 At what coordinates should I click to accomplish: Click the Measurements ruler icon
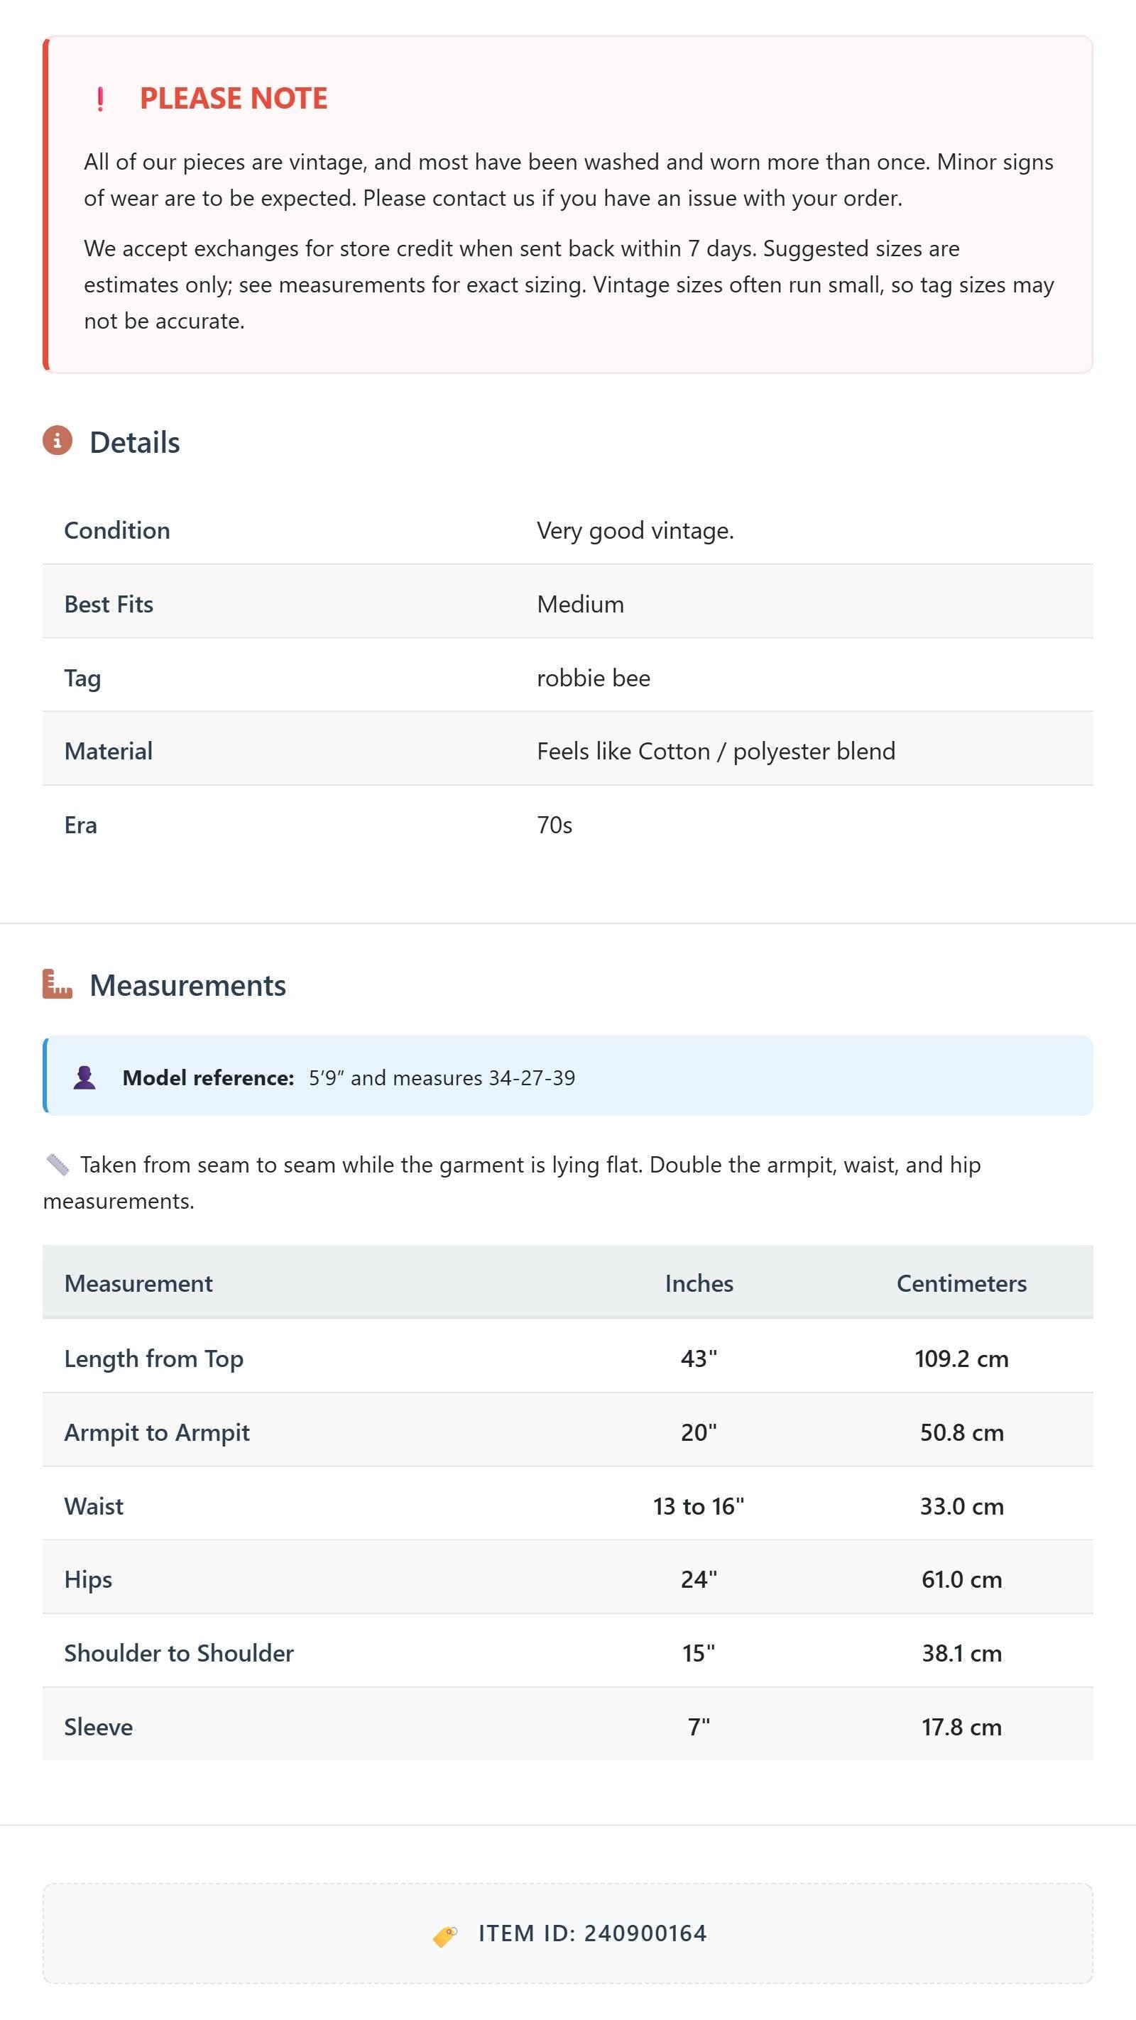click(x=58, y=984)
